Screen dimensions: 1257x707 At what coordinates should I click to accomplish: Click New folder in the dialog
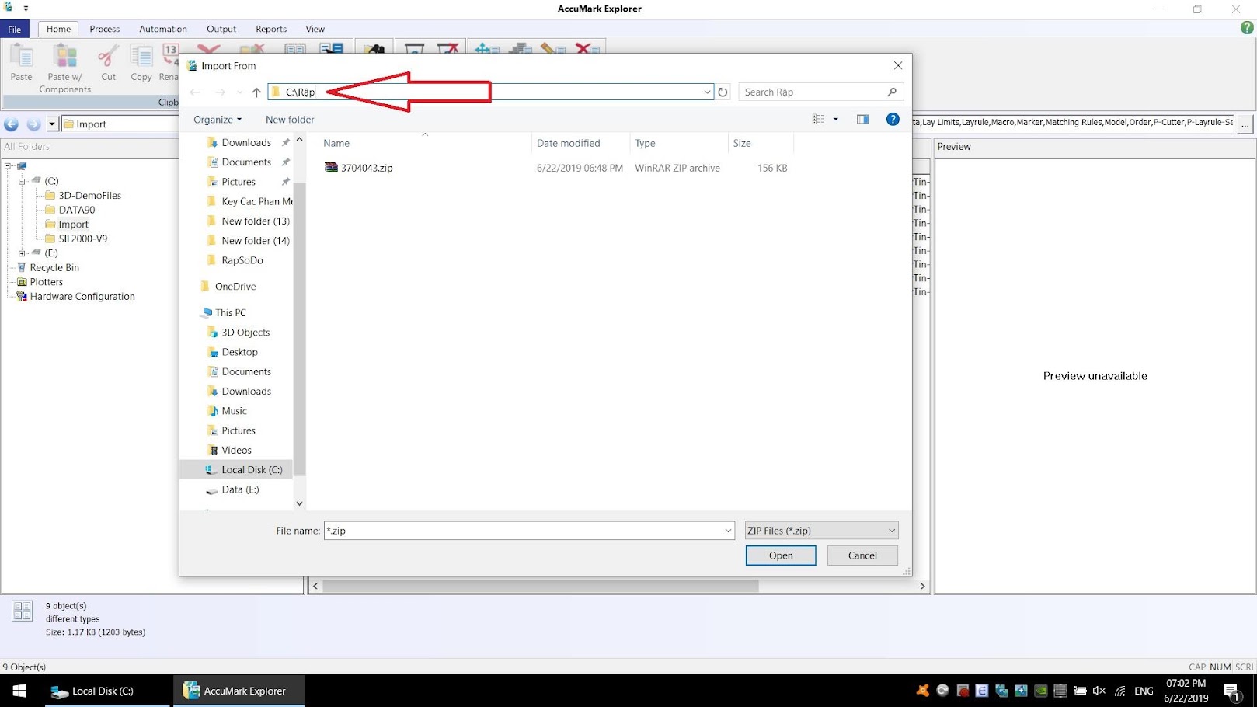pos(290,120)
